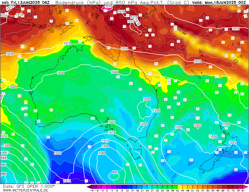Click the 985 isobar label at left edge
Viewport: 249px width, 192px height.
[3, 174]
